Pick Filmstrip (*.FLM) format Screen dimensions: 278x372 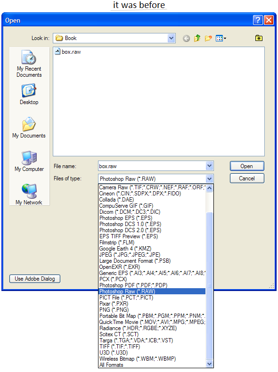click(152, 243)
